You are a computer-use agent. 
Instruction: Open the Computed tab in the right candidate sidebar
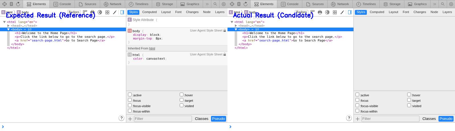tap(377, 12)
